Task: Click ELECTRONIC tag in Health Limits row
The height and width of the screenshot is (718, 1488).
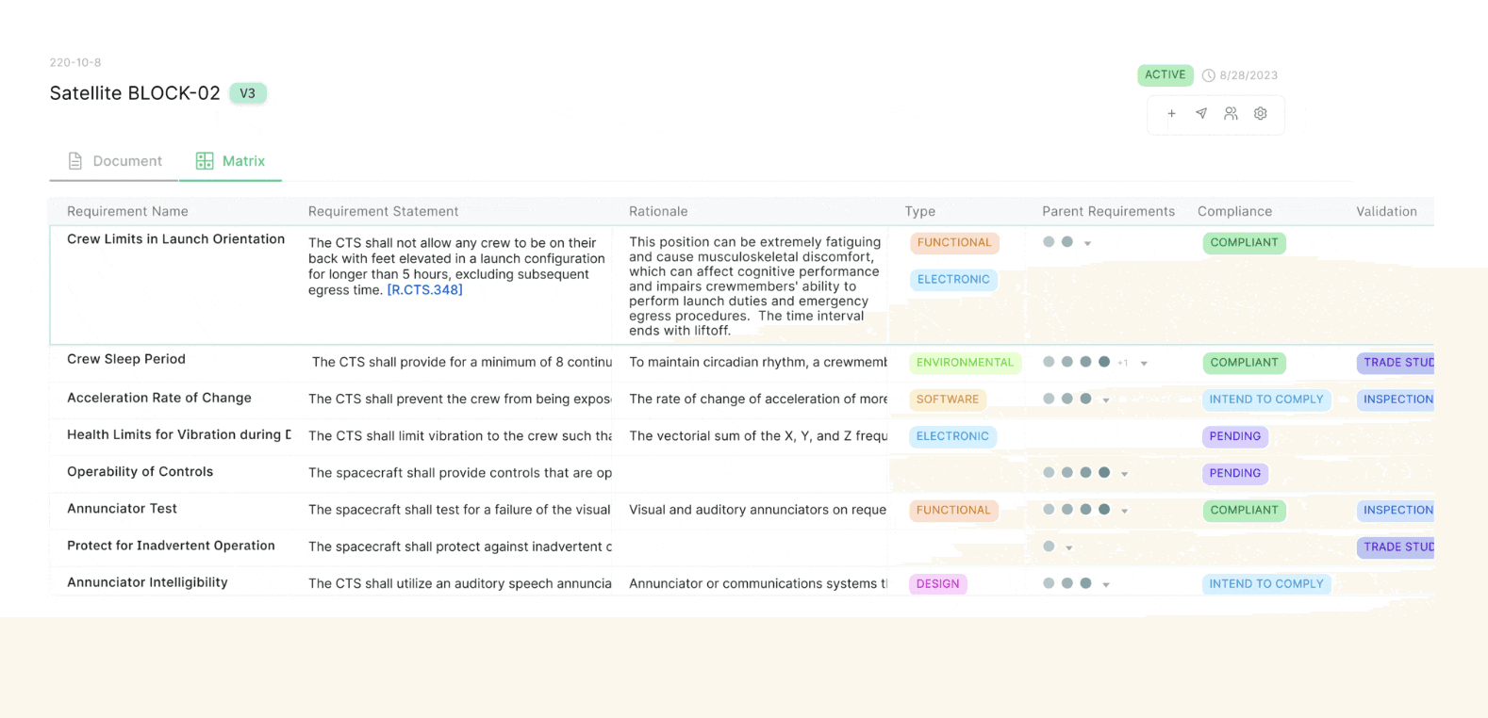Action: tap(952, 435)
